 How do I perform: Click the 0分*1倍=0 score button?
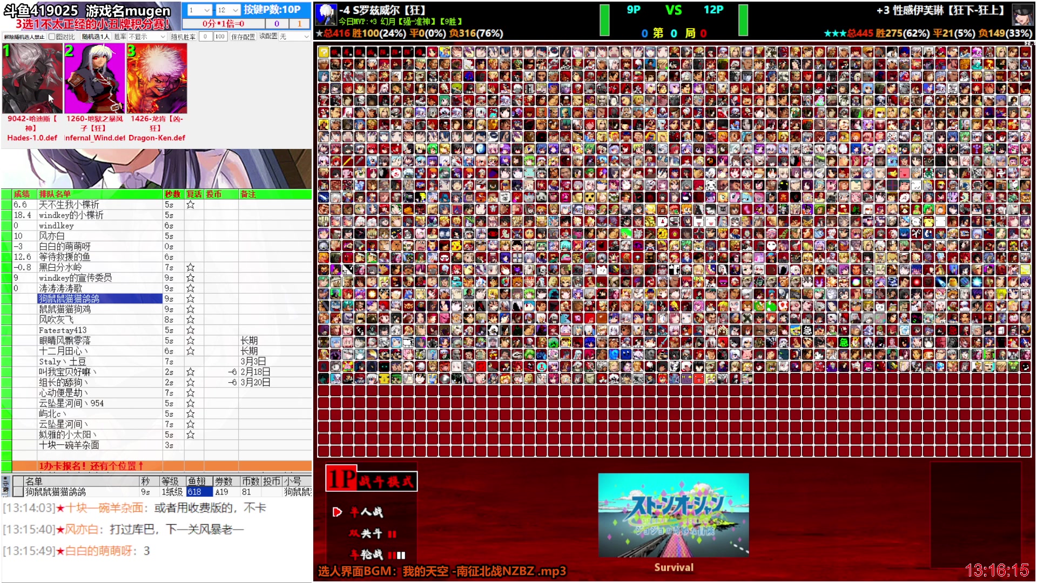pos(224,24)
